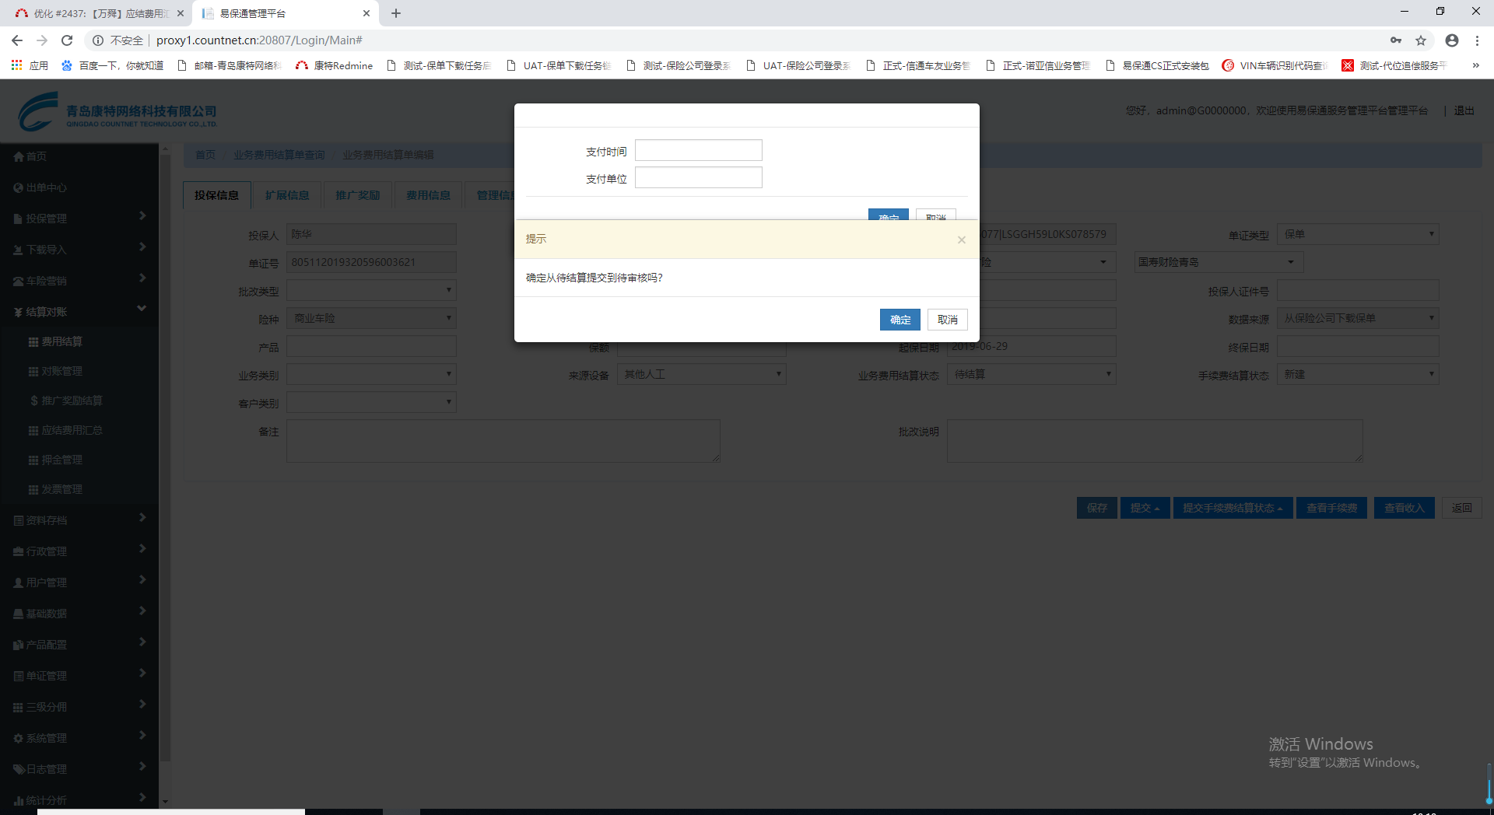The width and height of the screenshot is (1494, 815).
Task: Expand the 投保管理 sidebar menu
Action: pos(79,219)
